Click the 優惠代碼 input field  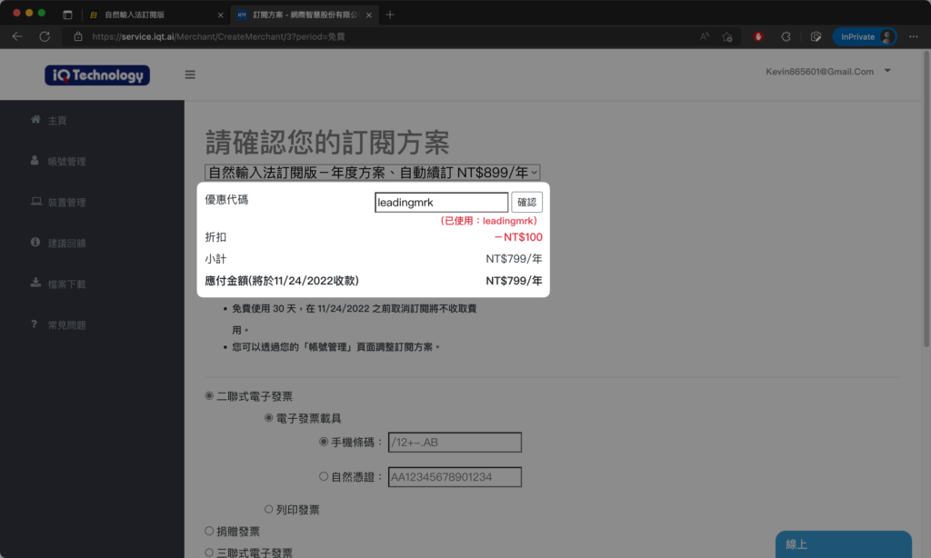441,203
